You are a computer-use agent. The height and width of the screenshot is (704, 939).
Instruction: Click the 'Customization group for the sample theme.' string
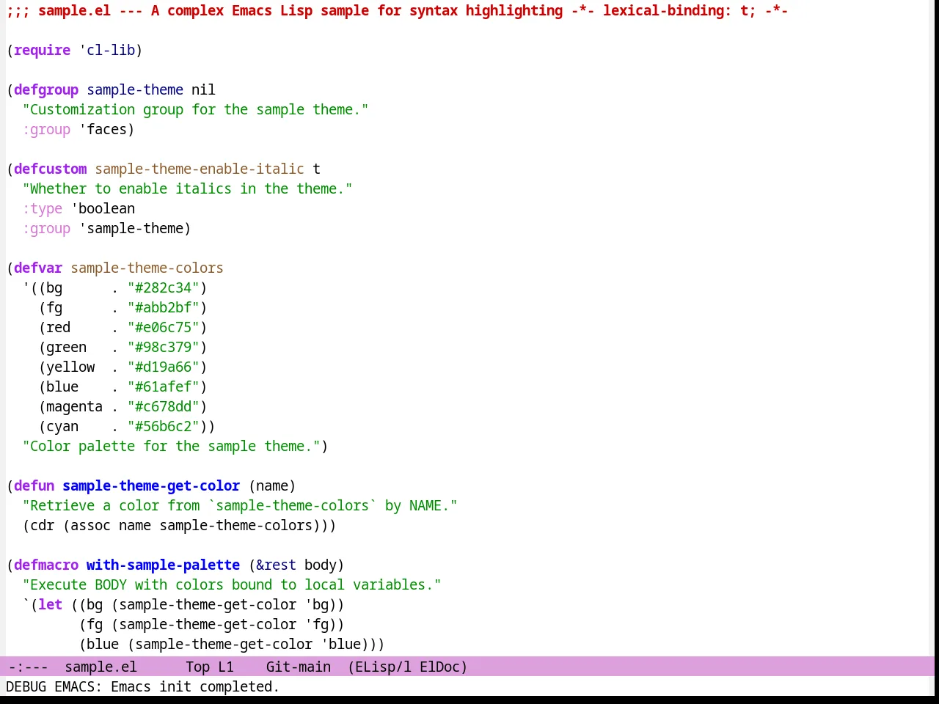pyautogui.click(x=195, y=109)
